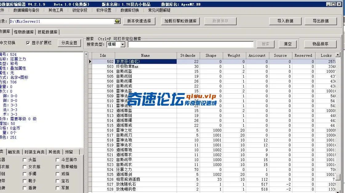Select the 玫瑰随机石 name cell
Screen dimensions: 345x193
(x=146, y=184)
